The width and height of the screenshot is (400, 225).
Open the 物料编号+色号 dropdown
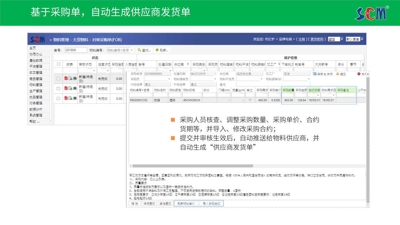coord(119,50)
